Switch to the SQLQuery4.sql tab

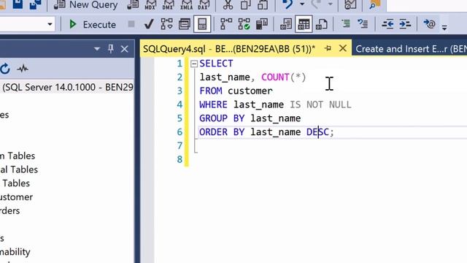tap(229, 49)
